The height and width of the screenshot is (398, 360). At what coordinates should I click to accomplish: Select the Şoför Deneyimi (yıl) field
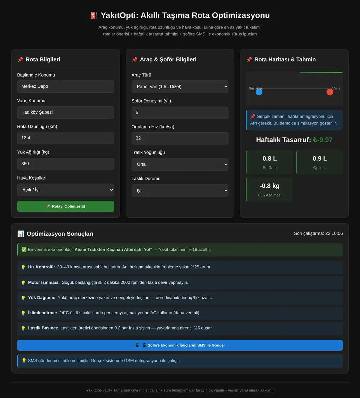[180, 112]
